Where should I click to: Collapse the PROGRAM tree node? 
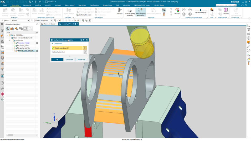tap(10, 40)
